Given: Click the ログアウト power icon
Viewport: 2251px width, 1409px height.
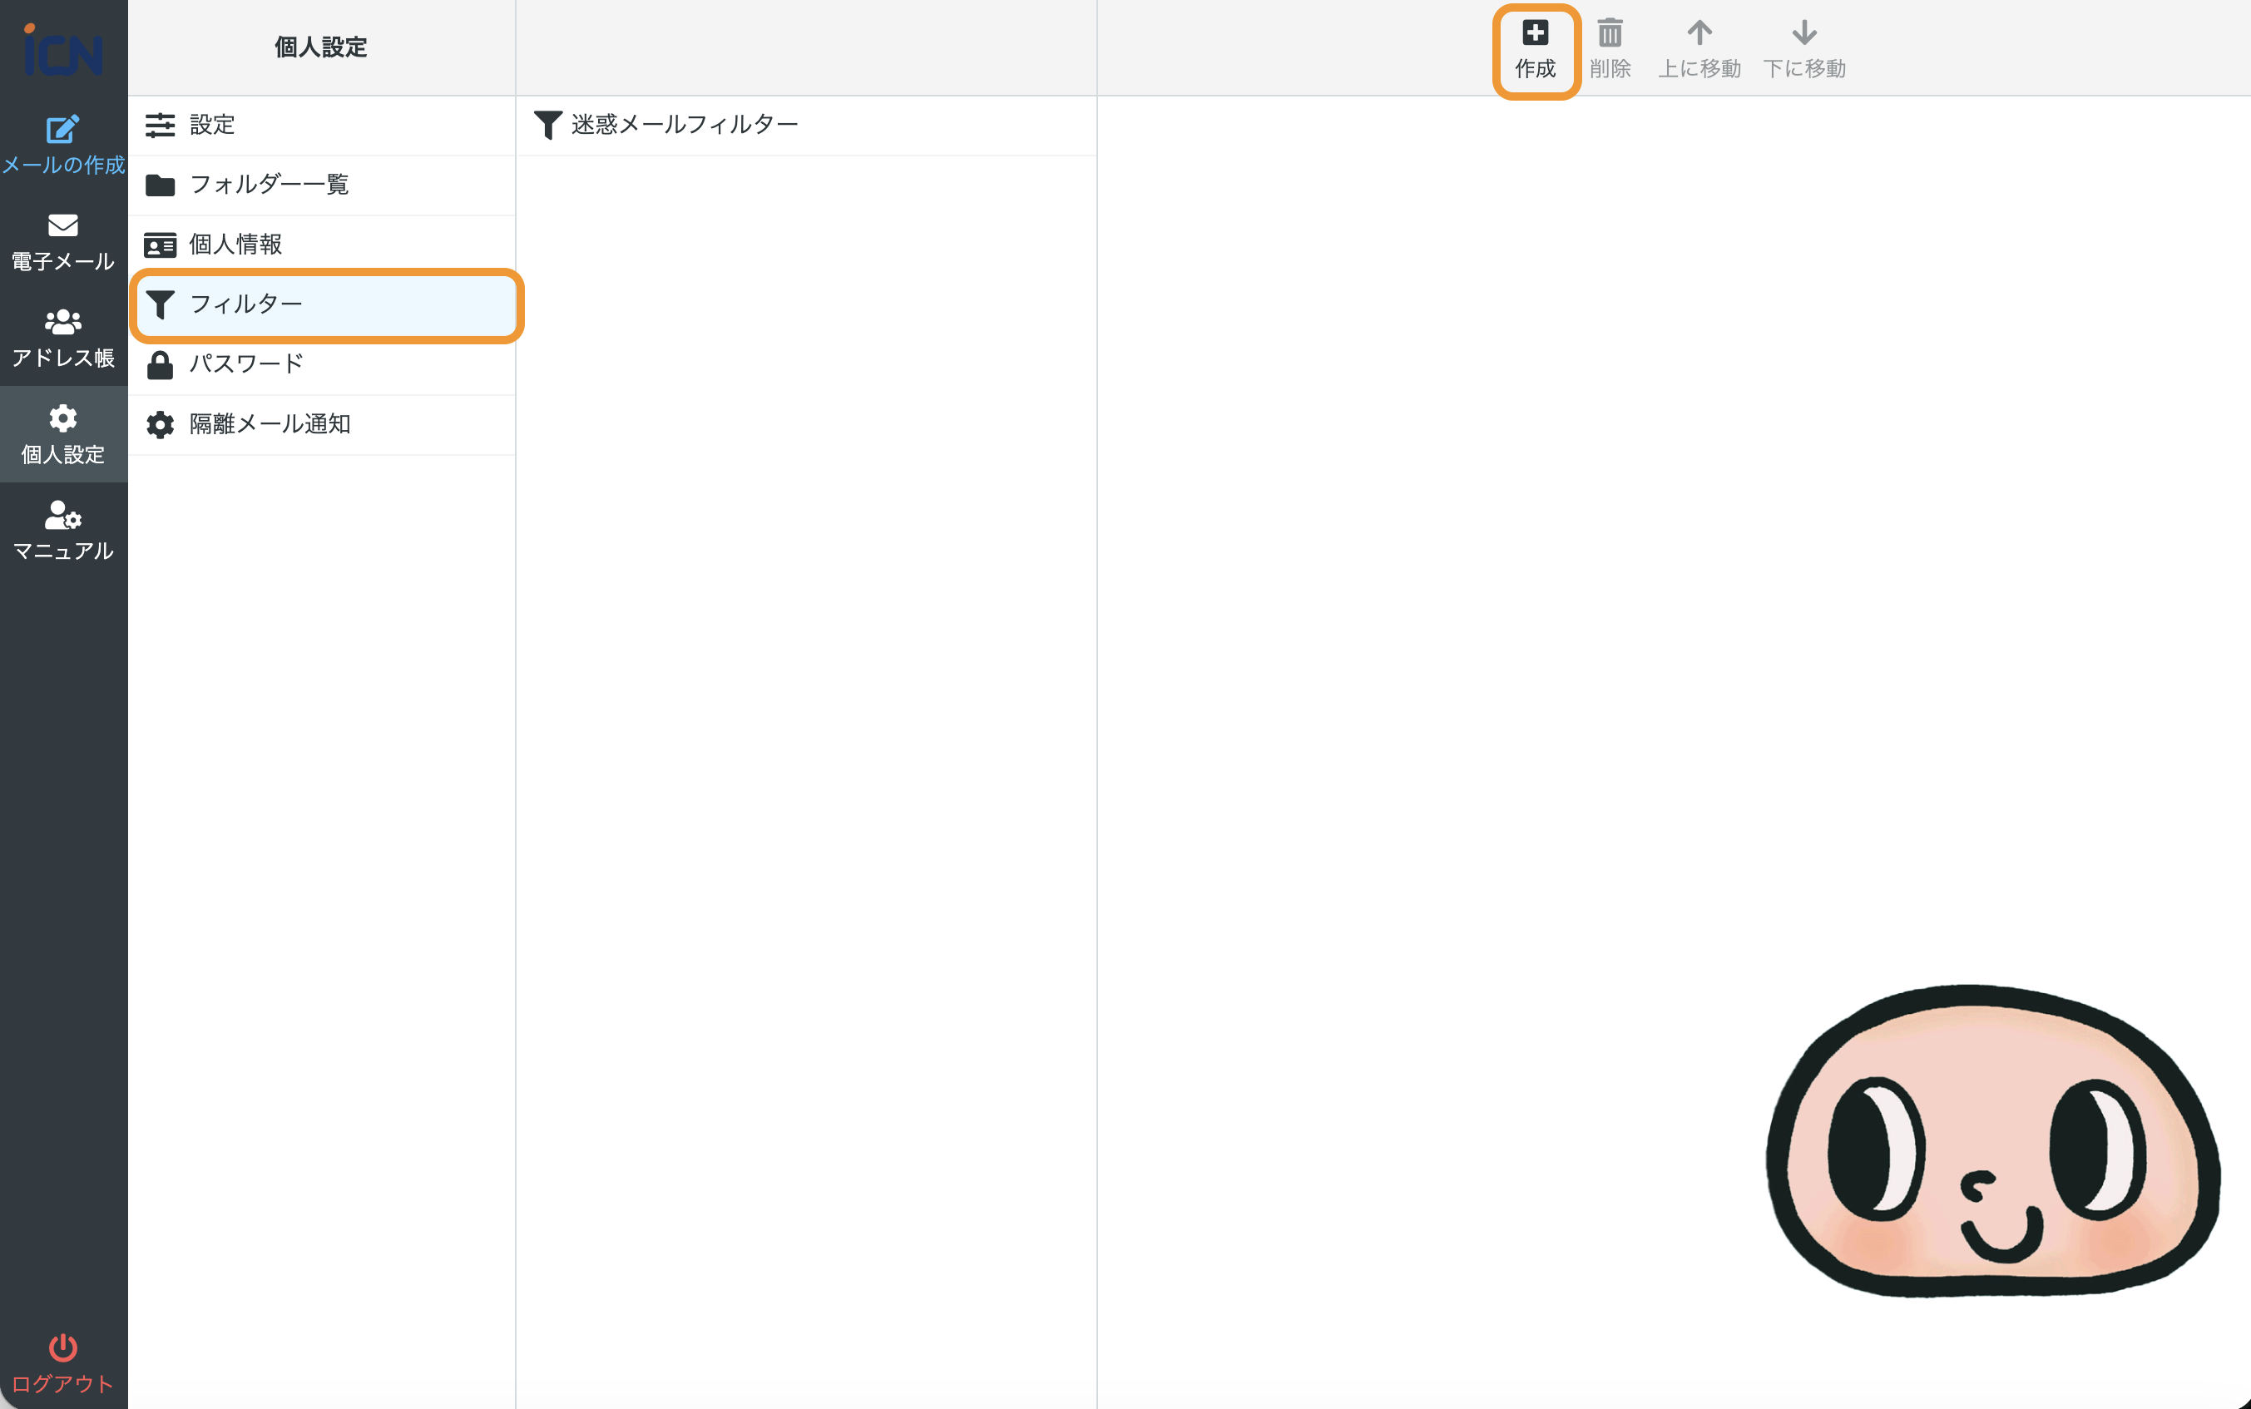Looking at the screenshot, I should point(62,1347).
